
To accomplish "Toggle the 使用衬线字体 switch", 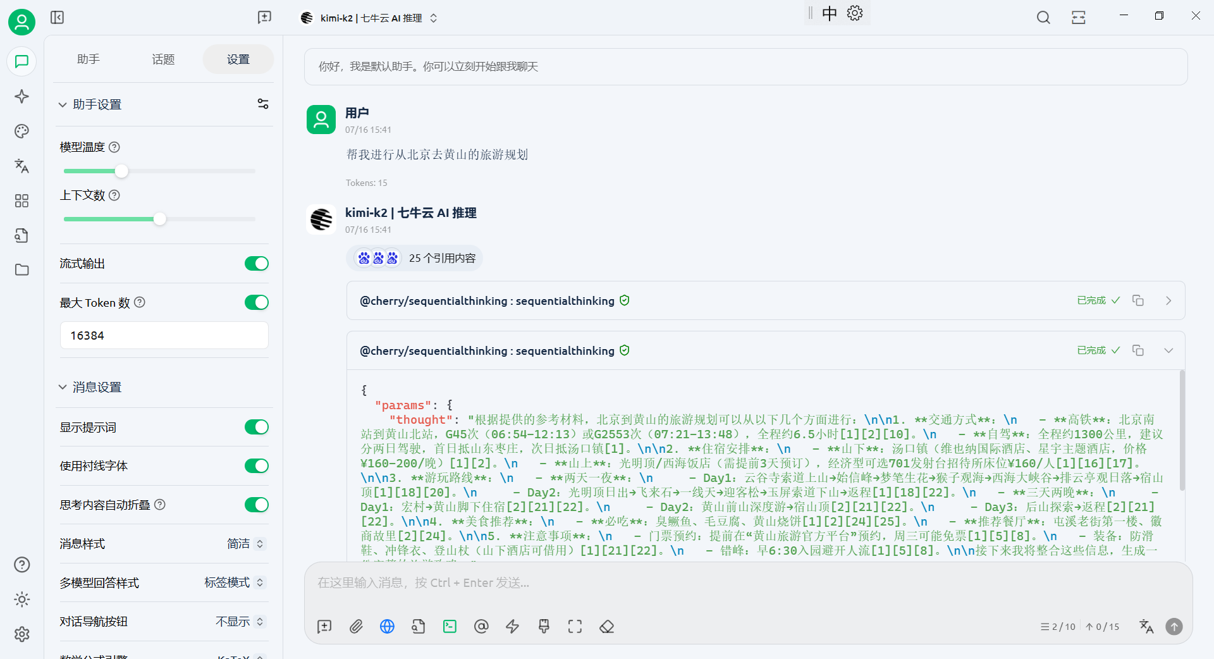I will 257,466.
